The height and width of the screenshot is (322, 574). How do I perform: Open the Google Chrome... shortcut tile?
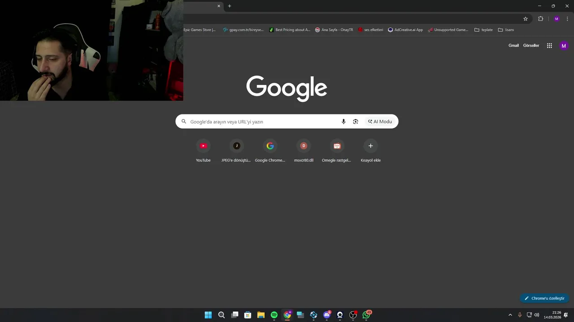click(270, 151)
